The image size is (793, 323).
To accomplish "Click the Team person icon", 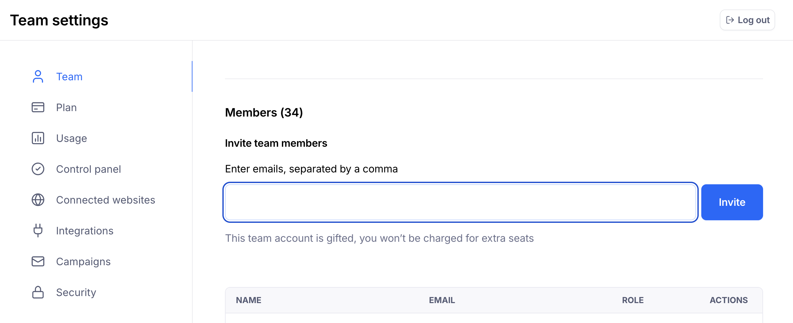I will pos(38,77).
